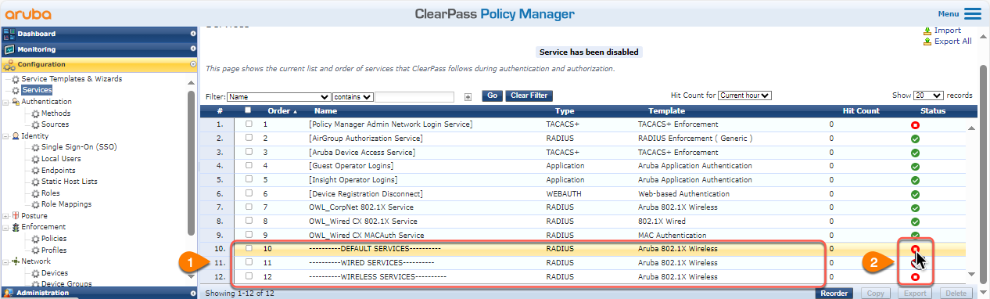
Task: Click the Sources gear icon
Action: (x=35, y=124)
